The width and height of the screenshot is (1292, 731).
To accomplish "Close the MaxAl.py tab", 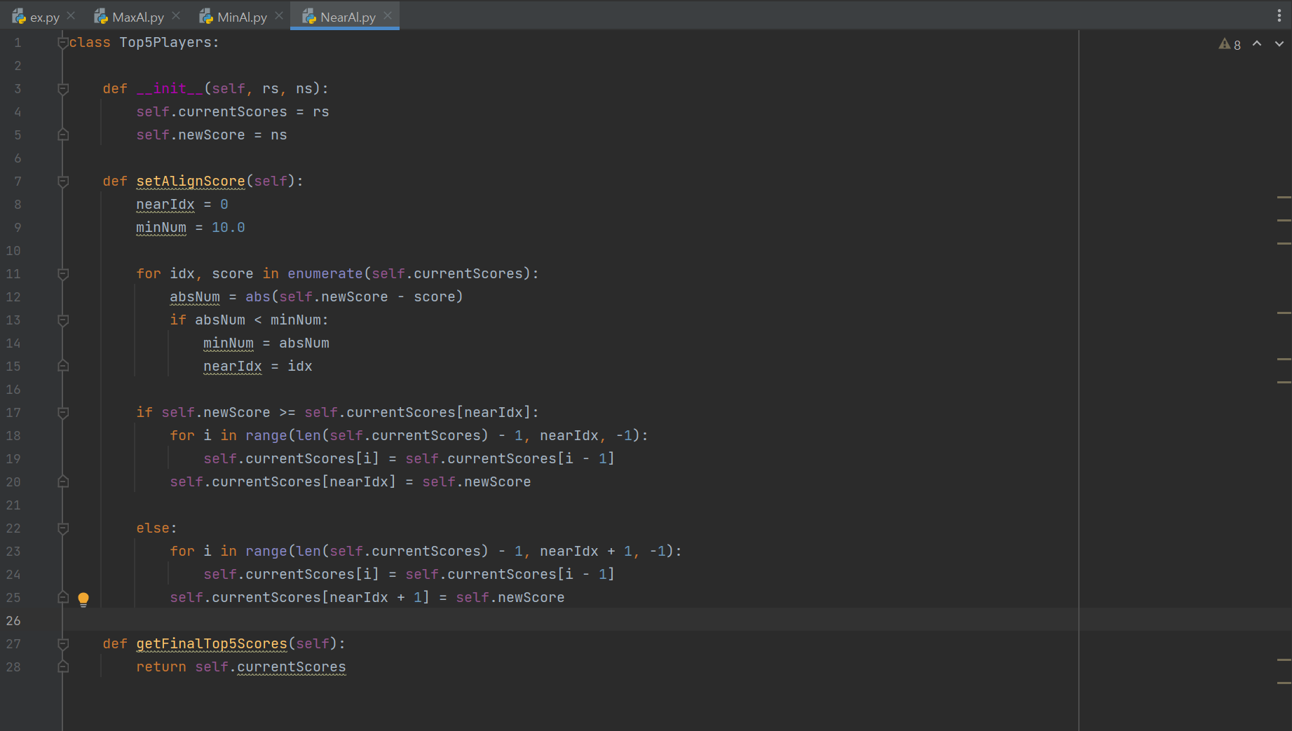I will 176,15.
